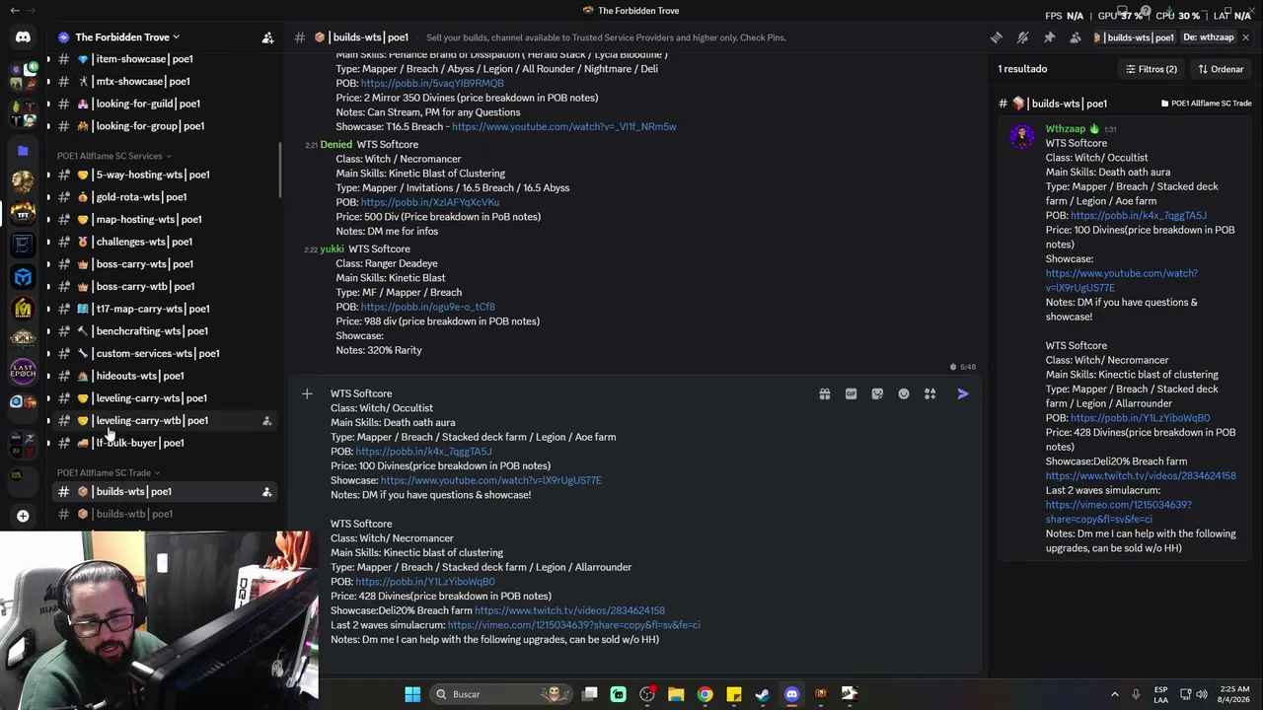The image size is (1263, 710).
Task: Open the volume control in system tray
Action: click(1202, 694)
